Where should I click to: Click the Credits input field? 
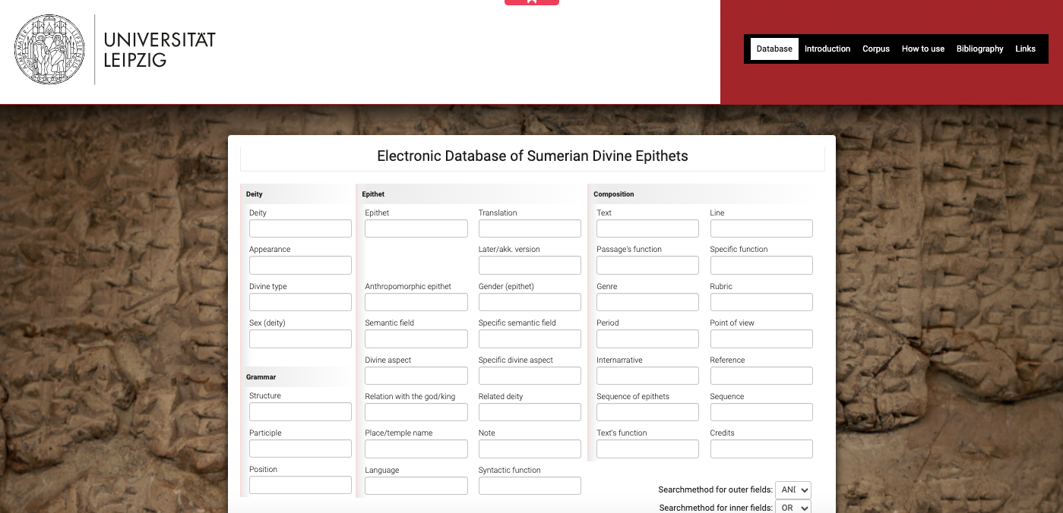[x=761, y=448]
